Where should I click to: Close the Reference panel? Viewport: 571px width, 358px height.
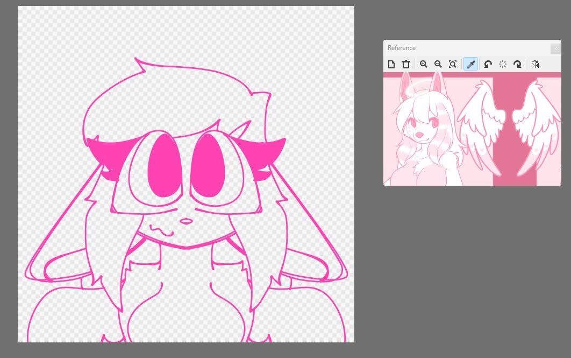pyautogui.click(x=556, y=48)
